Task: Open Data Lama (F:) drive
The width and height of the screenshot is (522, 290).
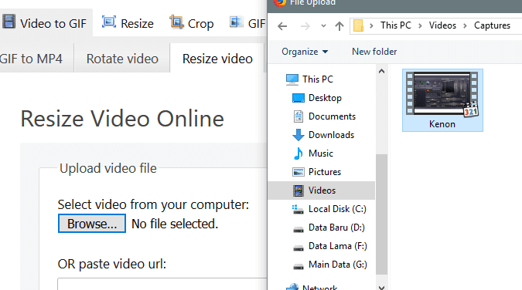Action: coord(338,246)
